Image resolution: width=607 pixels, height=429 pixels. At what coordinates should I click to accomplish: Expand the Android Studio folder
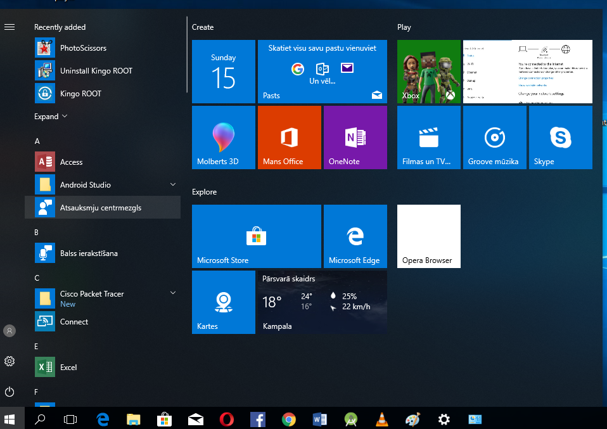point(173,184)
